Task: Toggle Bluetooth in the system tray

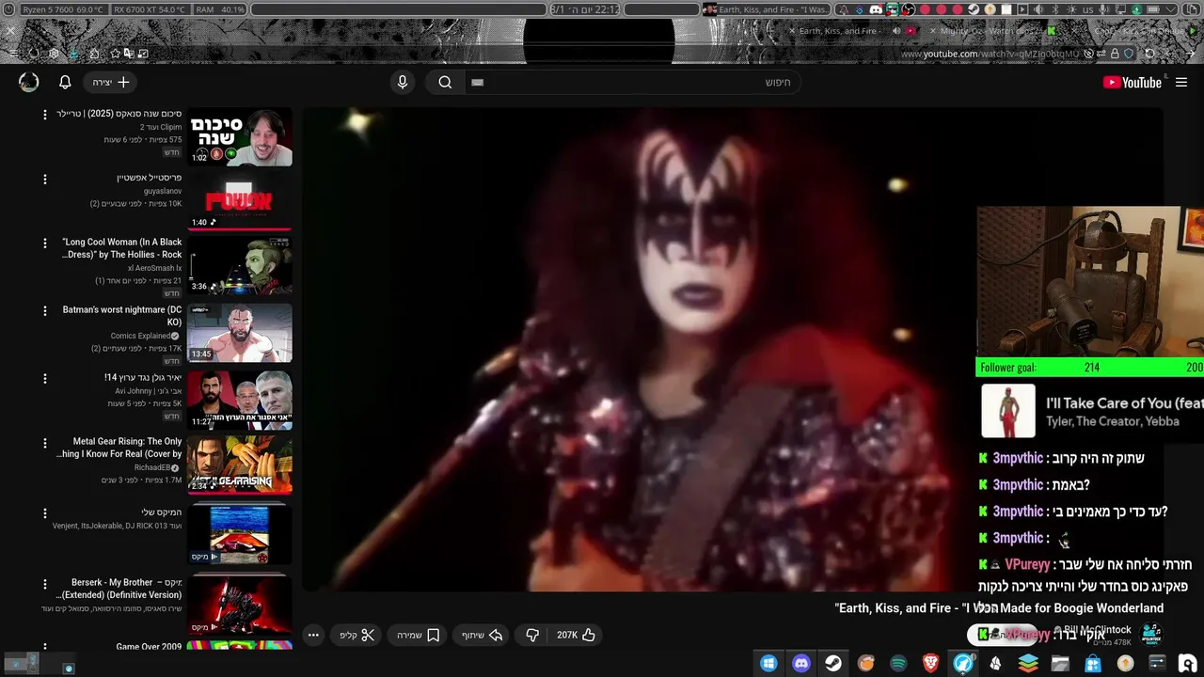Action: click(x=1054, y=9)
